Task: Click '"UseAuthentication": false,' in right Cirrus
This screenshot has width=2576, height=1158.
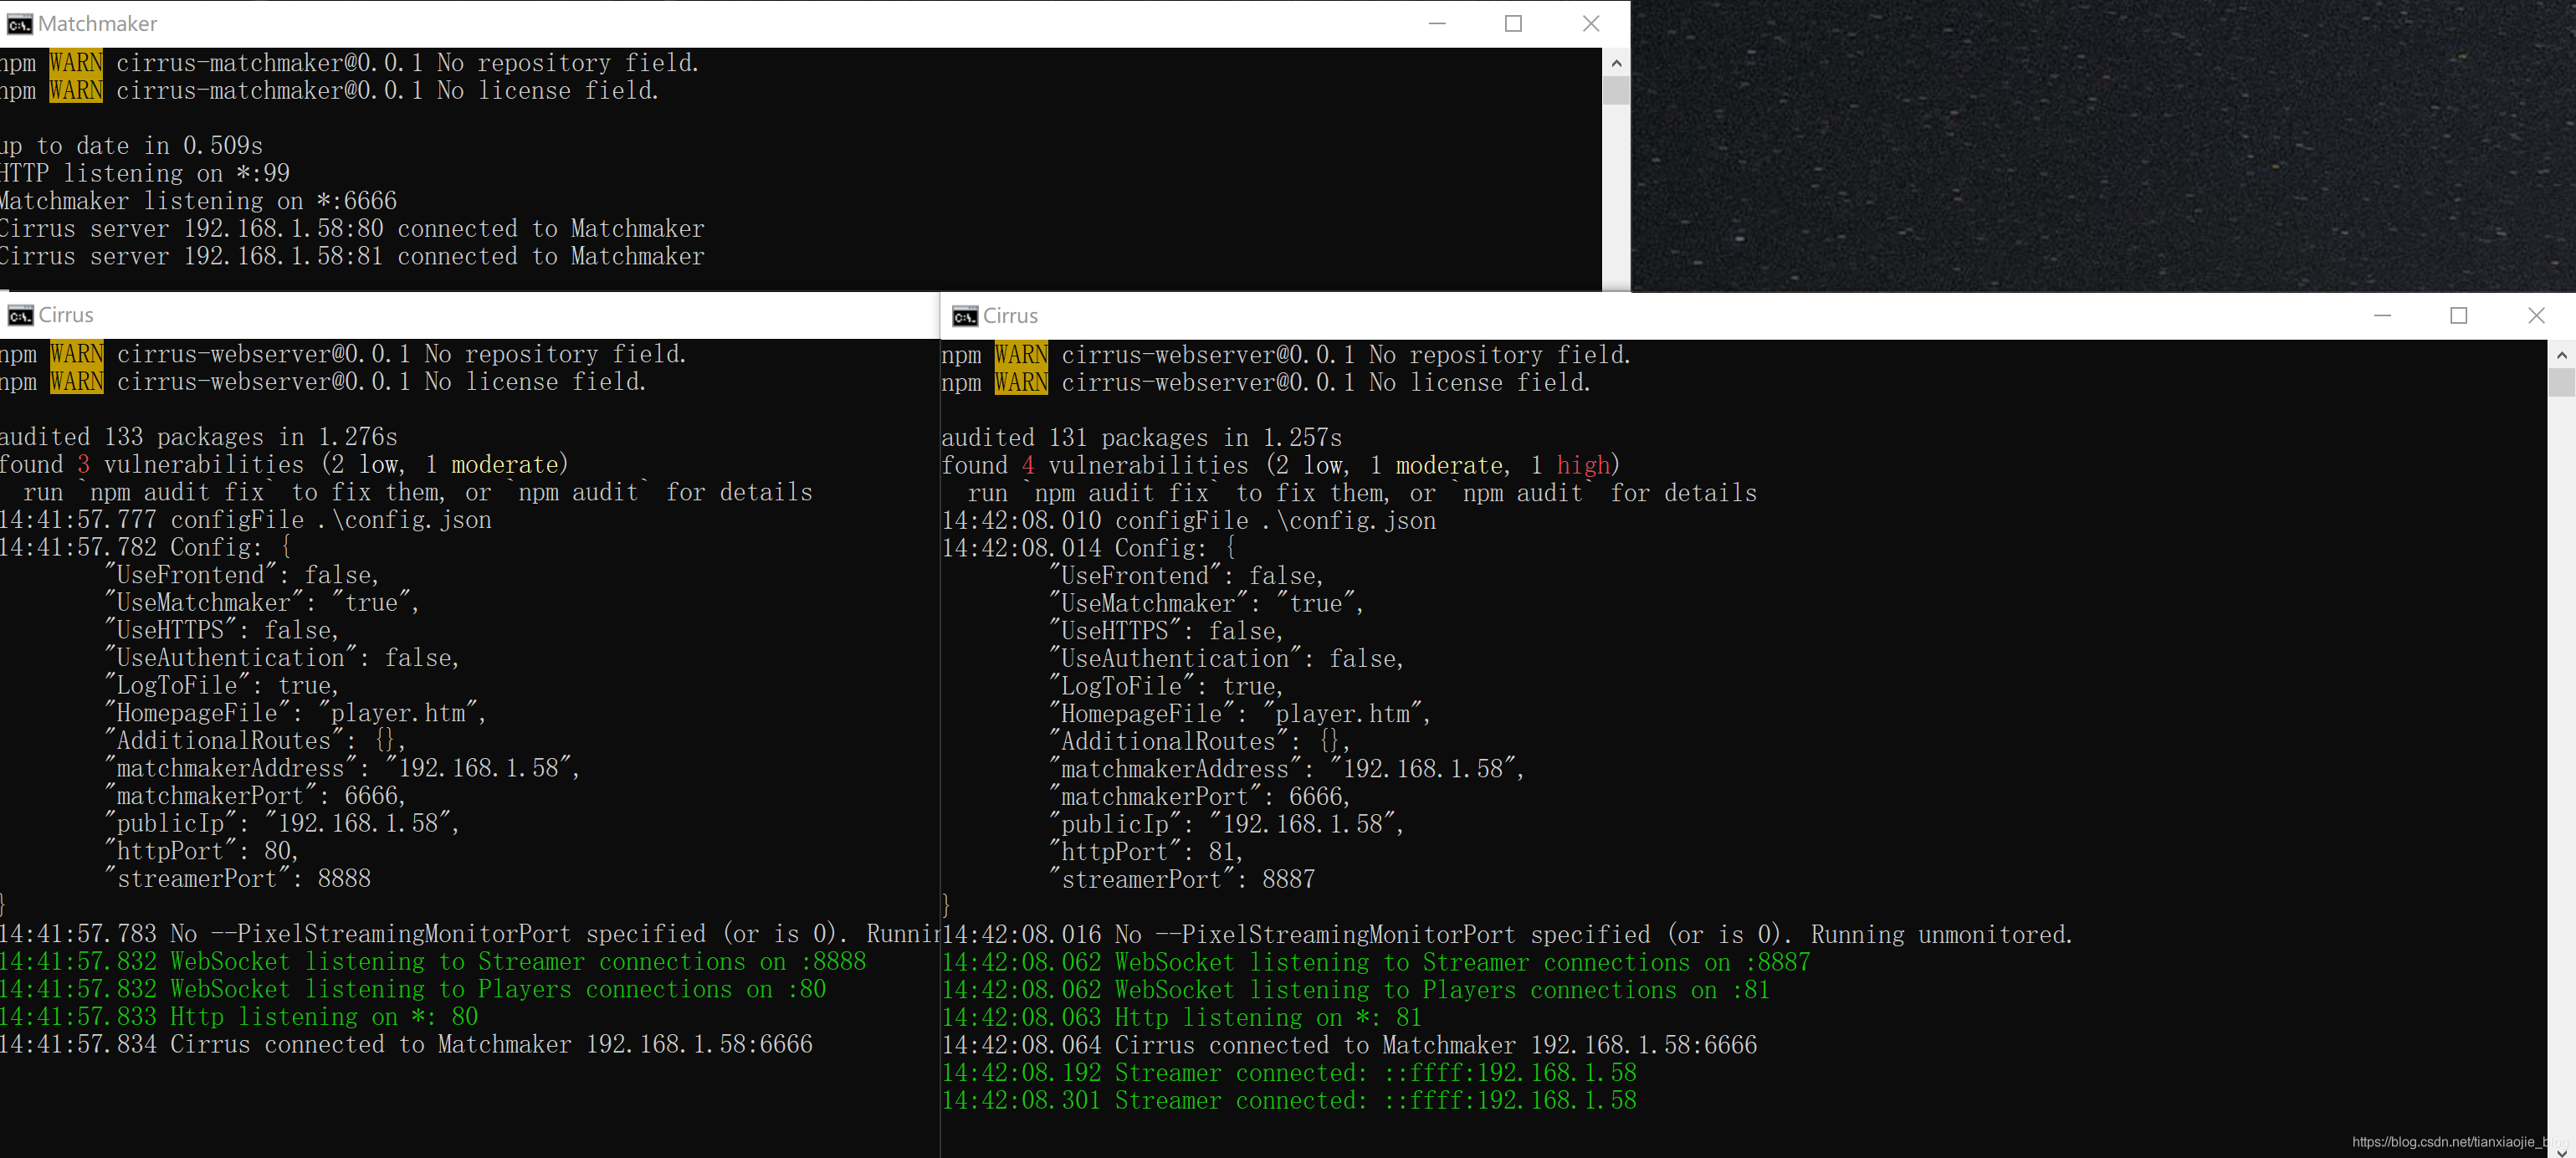Action: (x=1227, y=660)
